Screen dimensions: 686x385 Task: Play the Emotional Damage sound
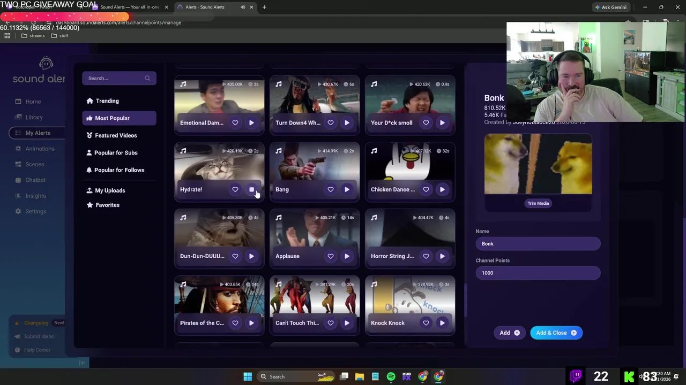click(251, 123)
